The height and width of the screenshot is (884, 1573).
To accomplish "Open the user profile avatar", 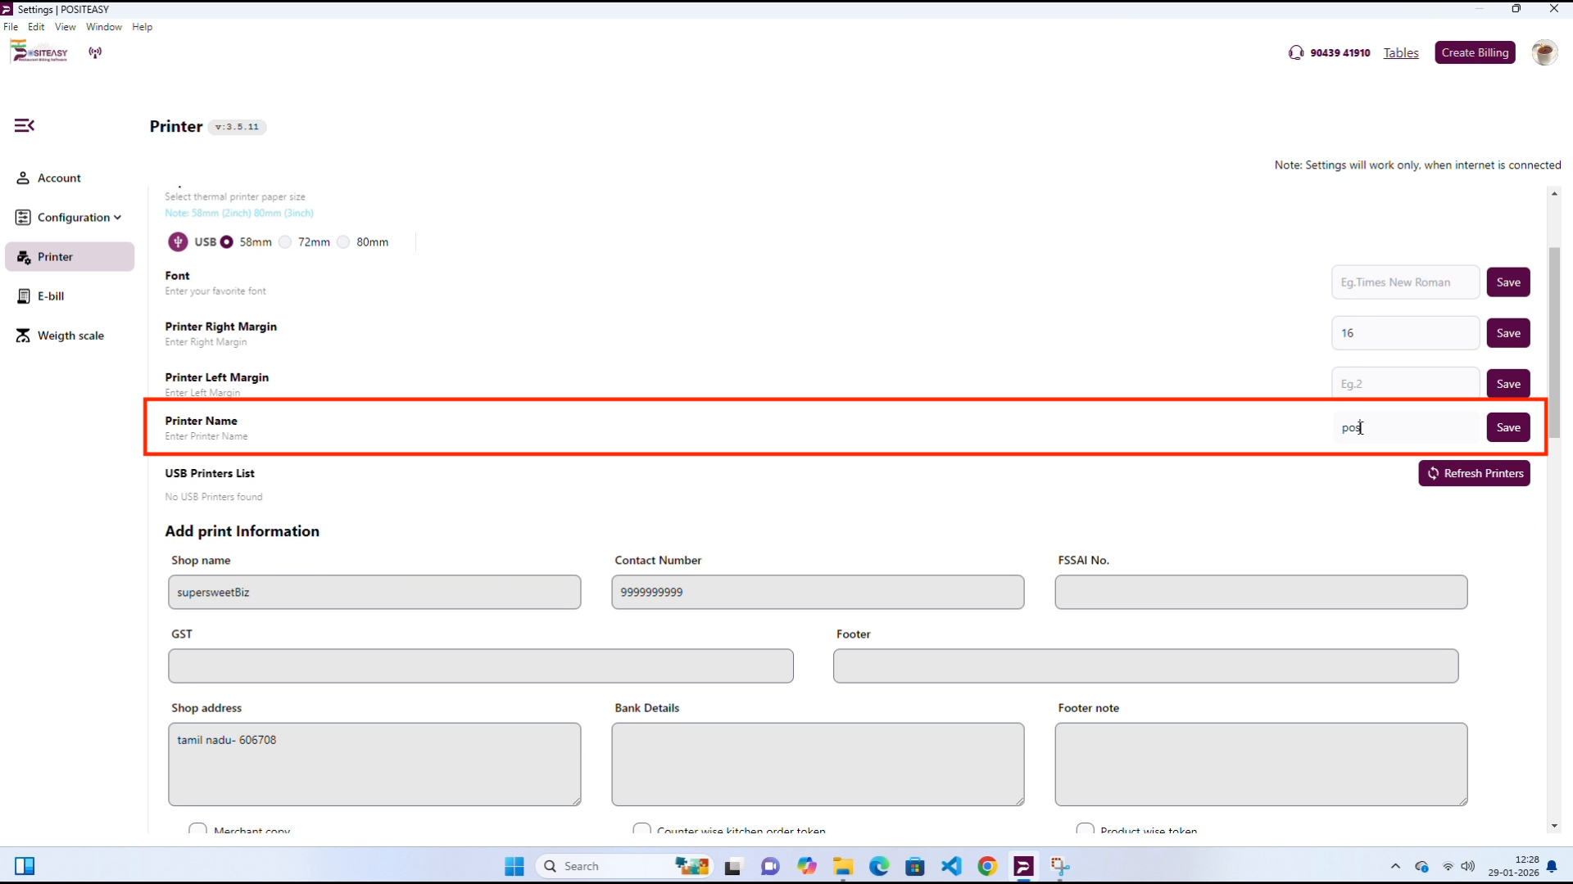I will click(x=1544, y=52).
